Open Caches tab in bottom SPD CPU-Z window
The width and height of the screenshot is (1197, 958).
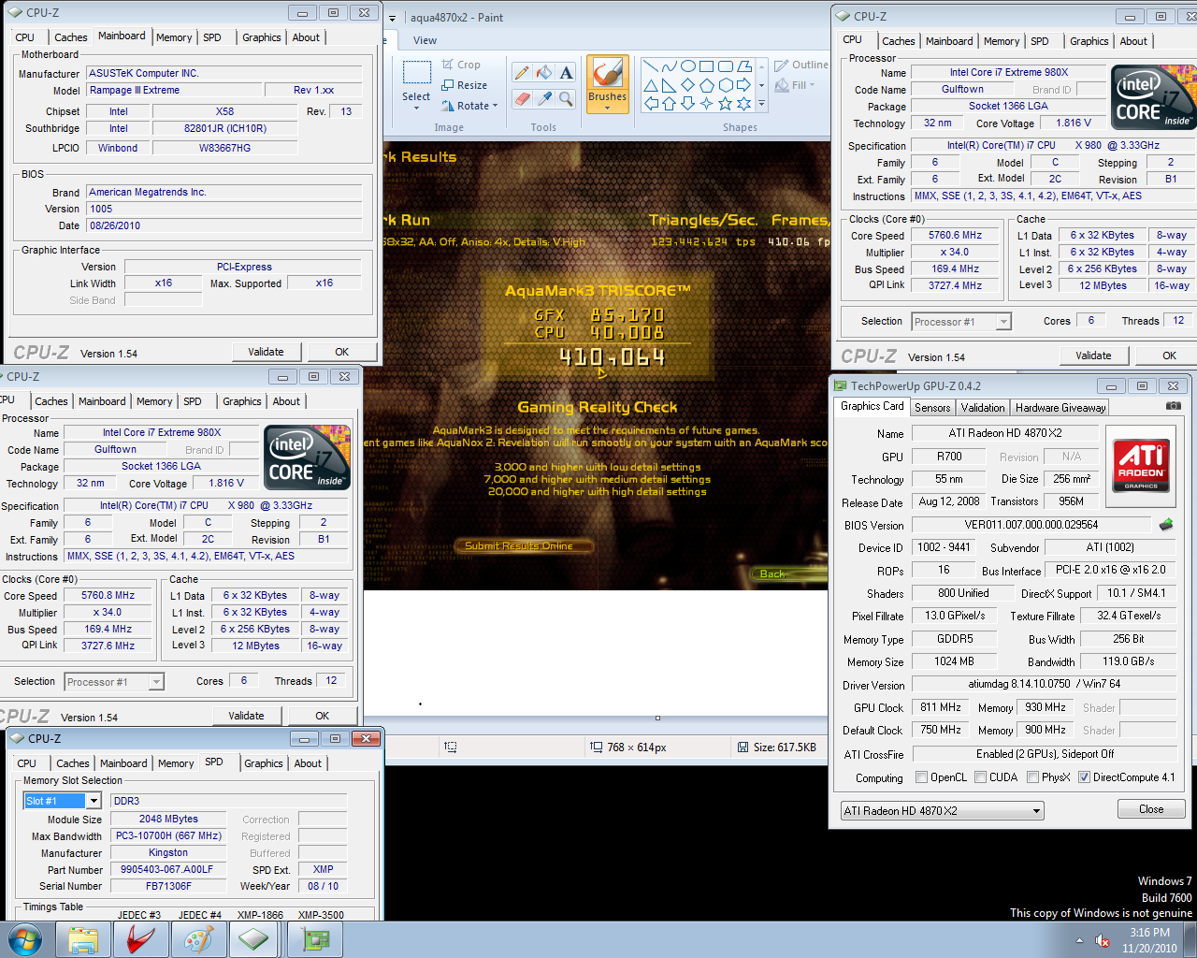tap(73, 763)
